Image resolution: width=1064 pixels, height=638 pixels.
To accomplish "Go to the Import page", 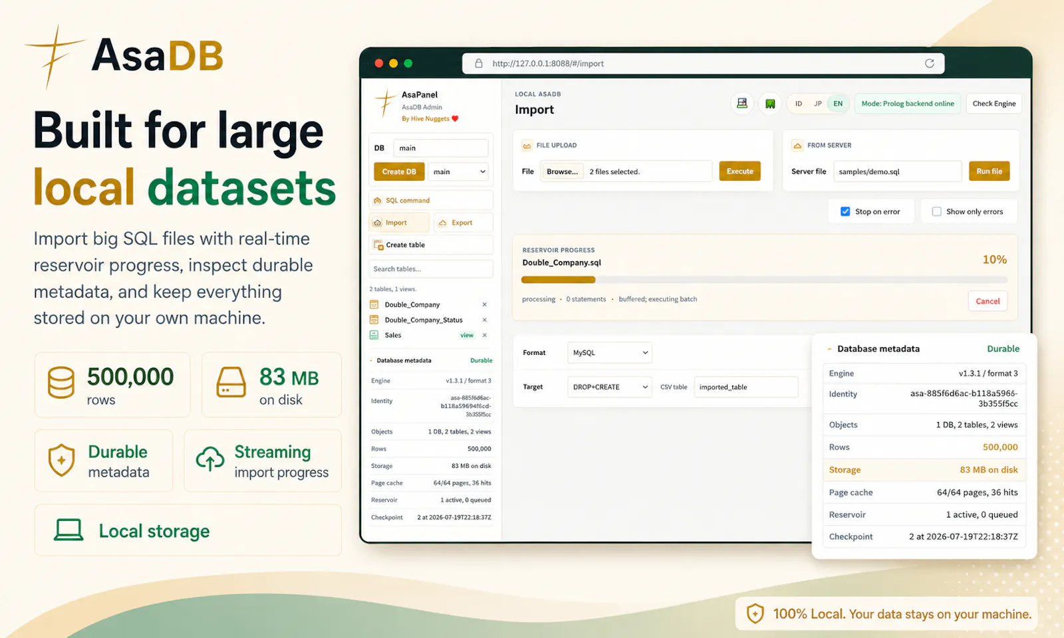I will 398,223.
